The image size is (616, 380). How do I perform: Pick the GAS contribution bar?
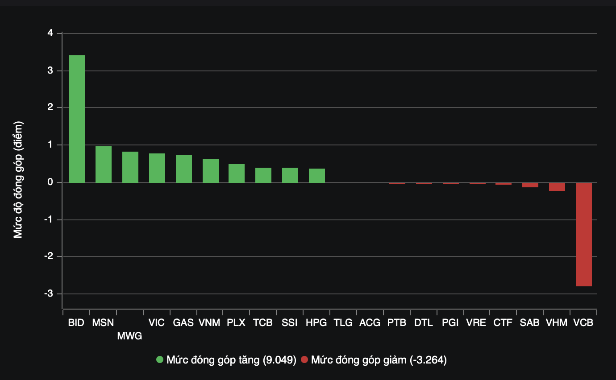pos(183,169)
